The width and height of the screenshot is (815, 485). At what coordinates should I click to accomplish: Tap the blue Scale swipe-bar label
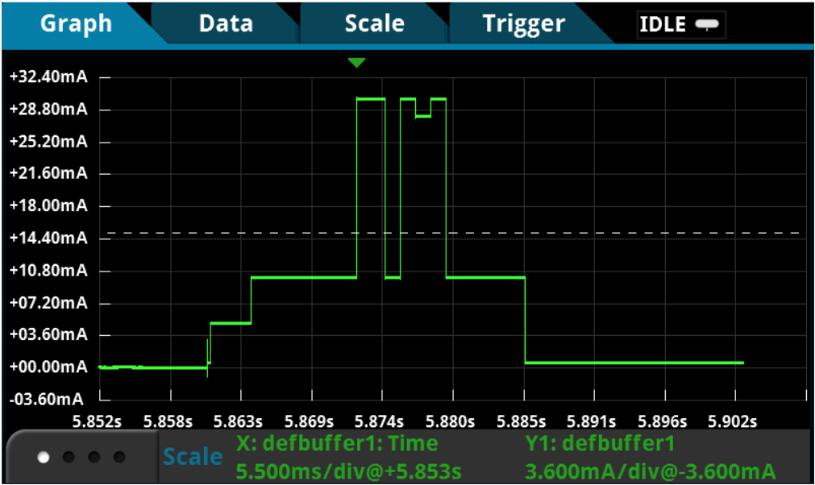(194, 456)
